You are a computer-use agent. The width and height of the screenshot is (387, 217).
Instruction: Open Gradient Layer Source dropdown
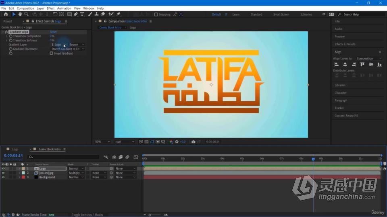coord(77,45)
